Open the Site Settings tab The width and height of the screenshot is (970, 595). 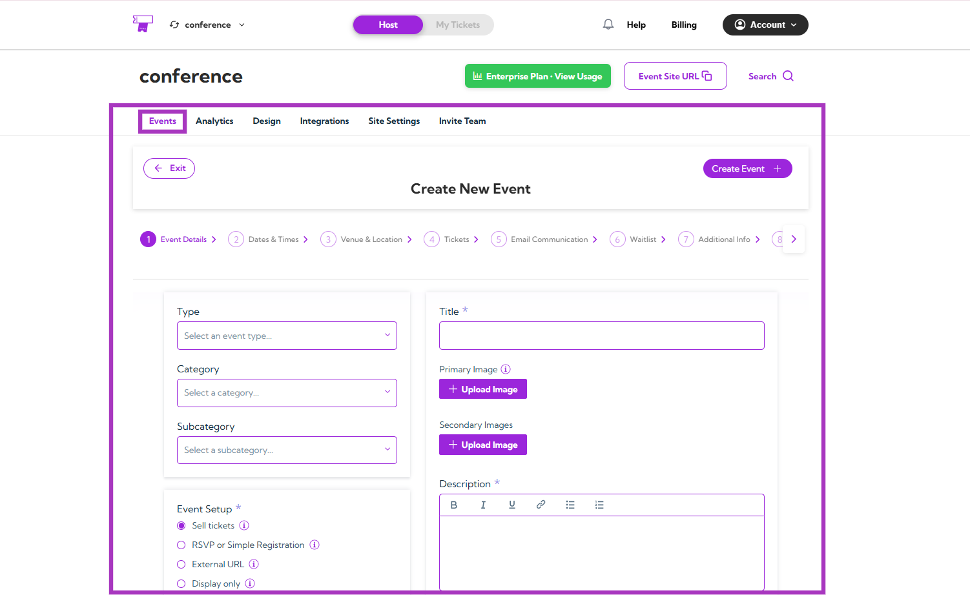(394, 121)
